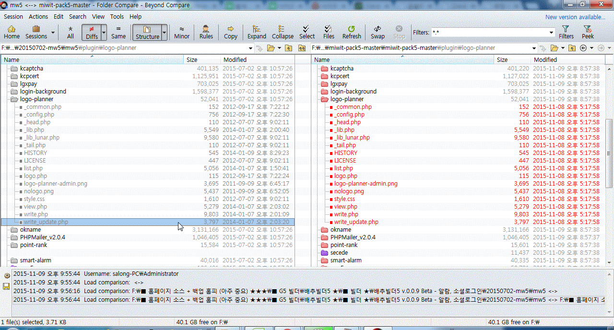Click the New version available link

point(575,17)
